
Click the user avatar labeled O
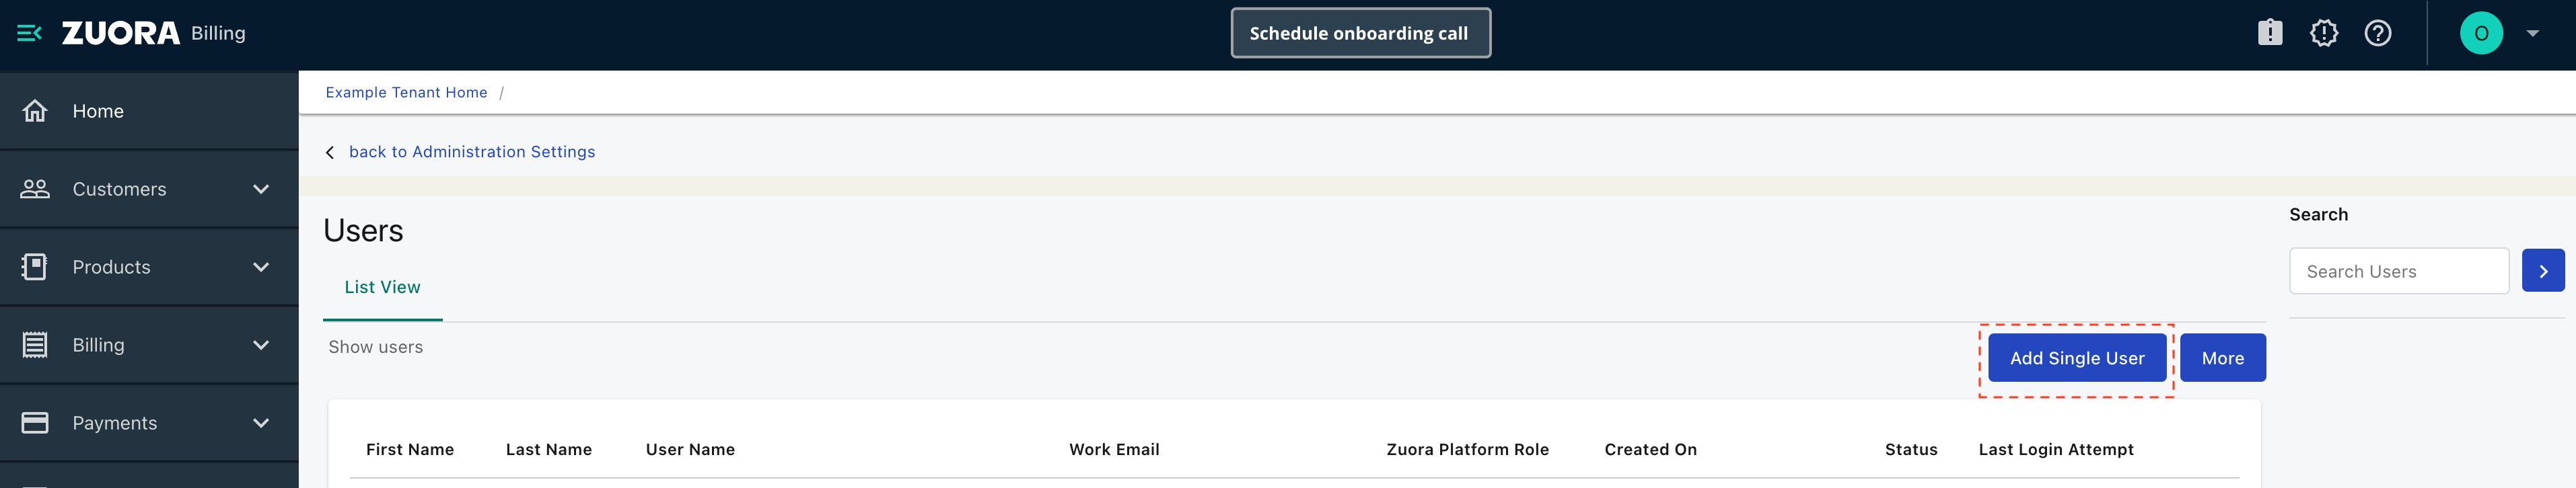(2481, 33)
